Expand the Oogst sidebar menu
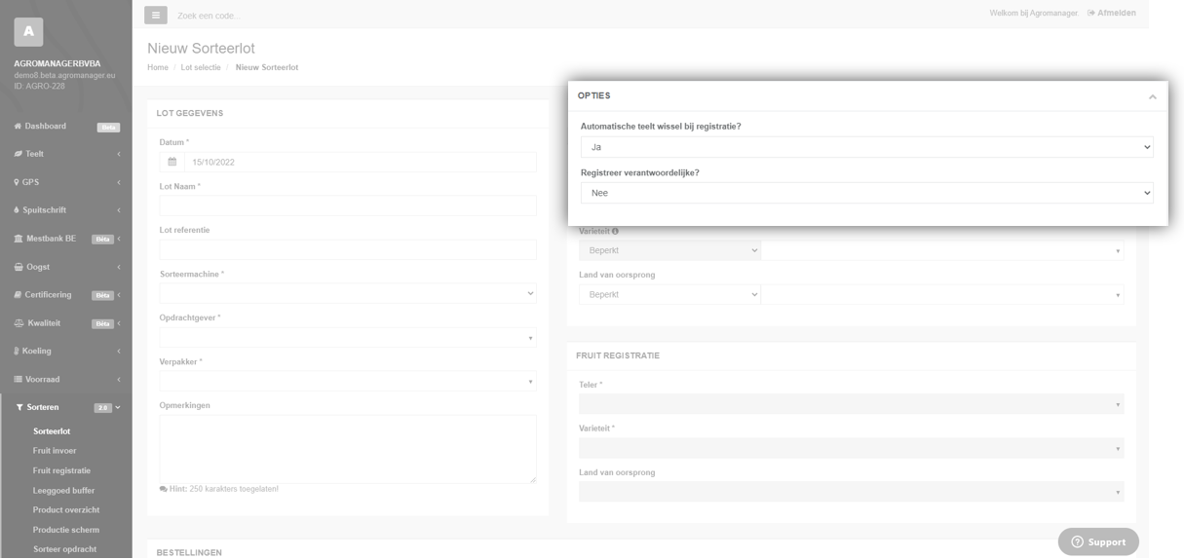 65,267
